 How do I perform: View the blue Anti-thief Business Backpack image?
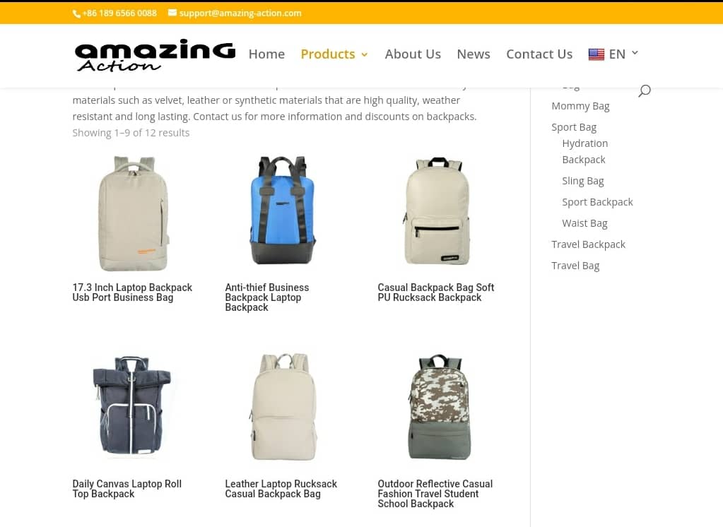(283, 211)
